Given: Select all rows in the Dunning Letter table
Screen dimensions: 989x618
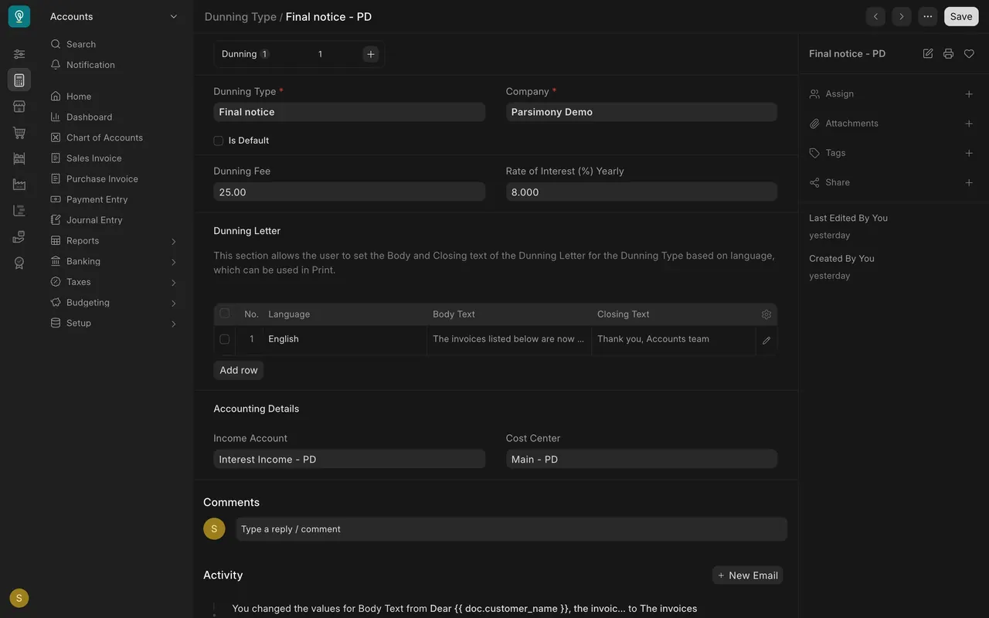Looking at the screenshot, I should click(225, 314).
